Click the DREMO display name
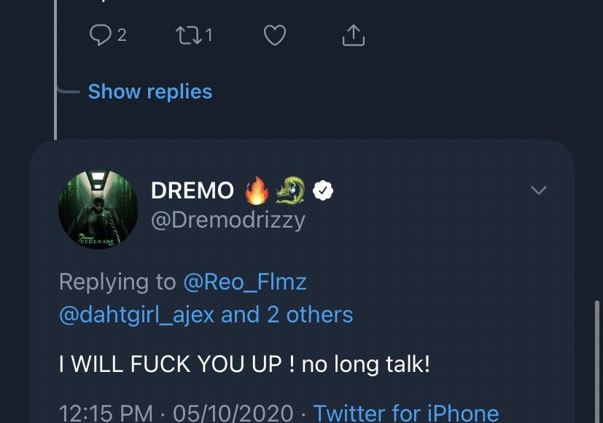 [192, 191]
